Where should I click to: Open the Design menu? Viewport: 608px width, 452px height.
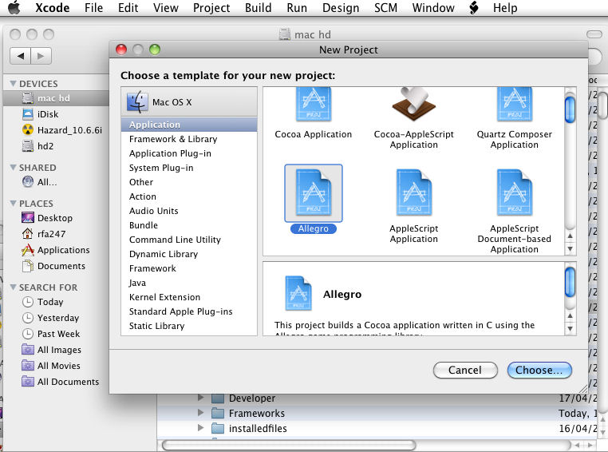341,7
